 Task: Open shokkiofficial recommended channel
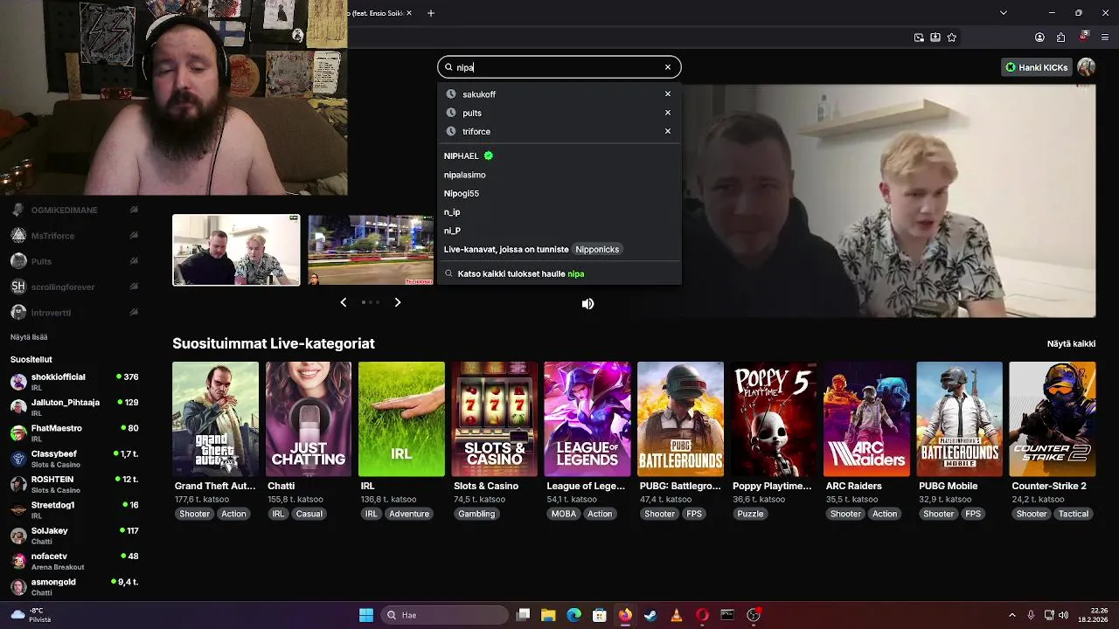point(74,382)
